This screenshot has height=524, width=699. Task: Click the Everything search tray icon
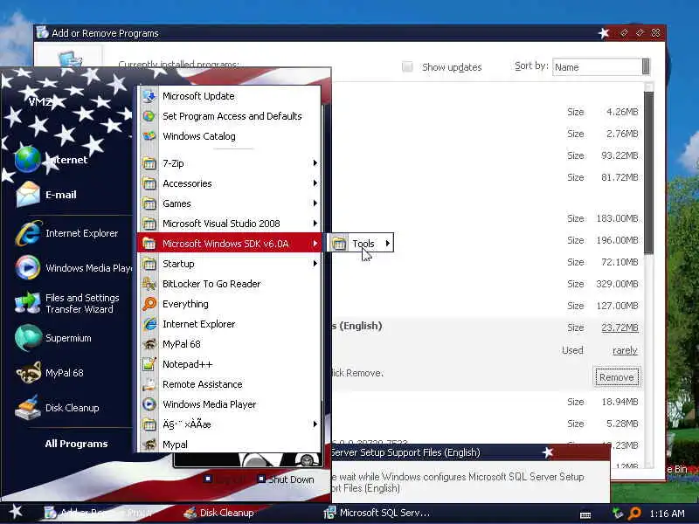click(x=634, y=514)
